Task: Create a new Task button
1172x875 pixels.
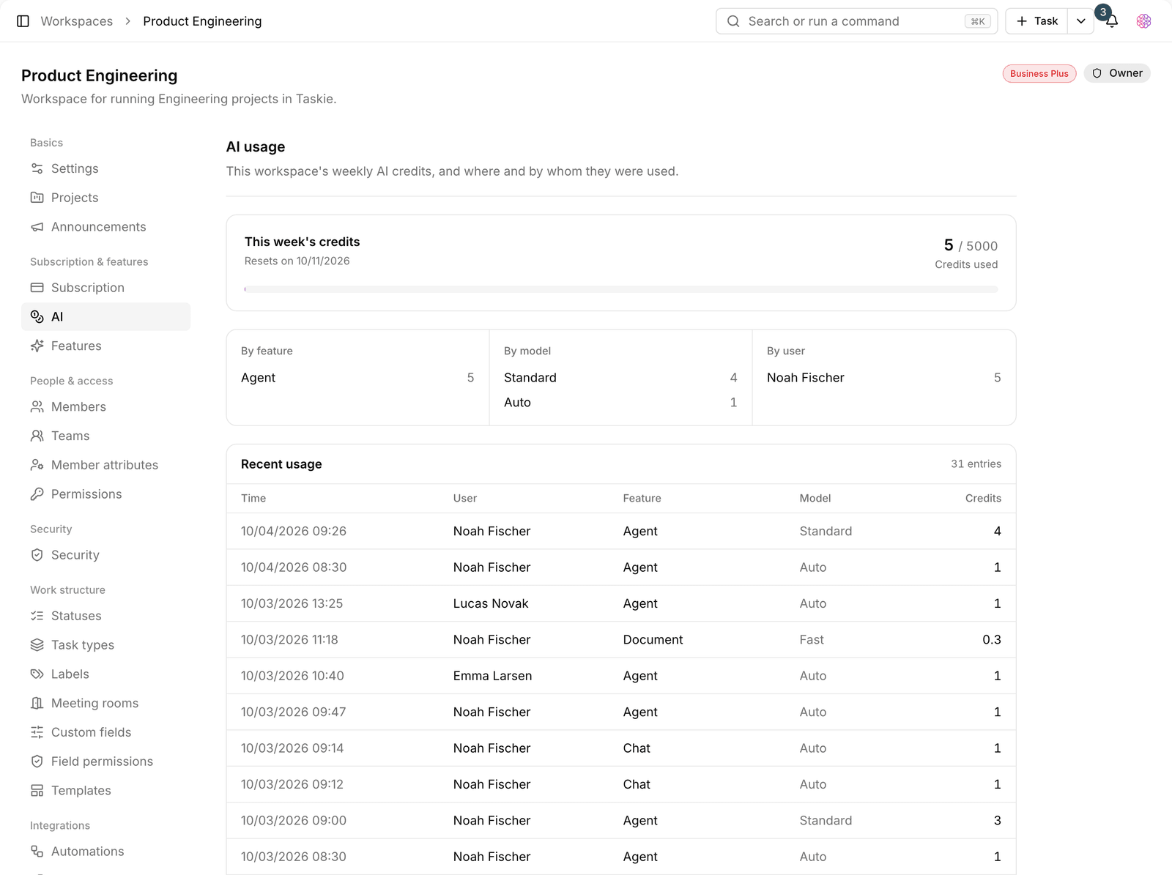Action: 1036,21
